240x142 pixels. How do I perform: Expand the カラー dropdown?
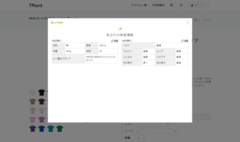[153, 125]
